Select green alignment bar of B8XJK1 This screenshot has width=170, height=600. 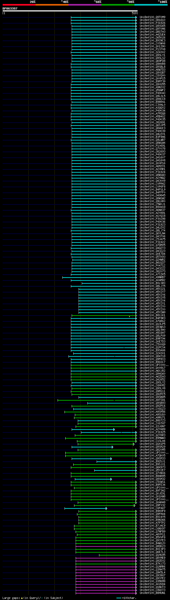[104, 315]
